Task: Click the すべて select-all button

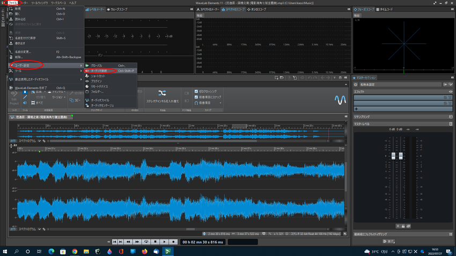Action: point(37,103)
